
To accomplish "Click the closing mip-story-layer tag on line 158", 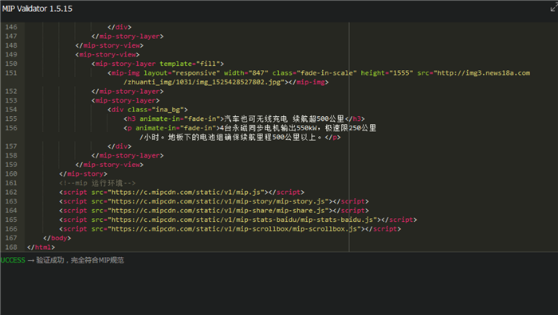I will click(128, 156).
